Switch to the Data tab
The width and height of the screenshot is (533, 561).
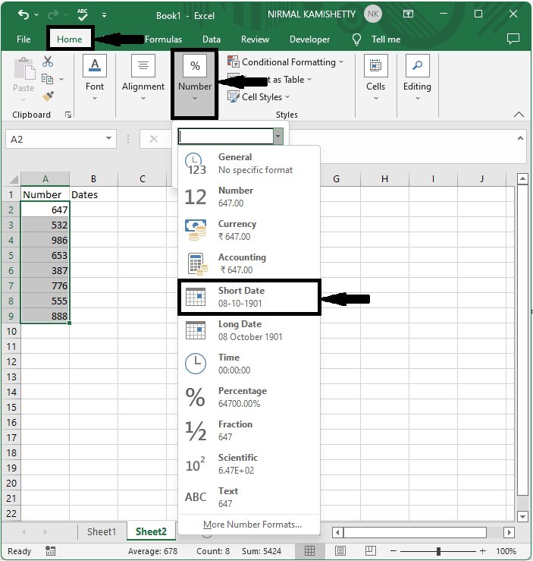[212, 39]
